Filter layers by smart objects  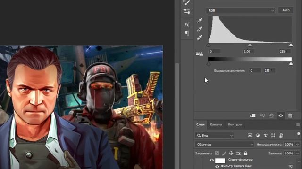281,135
